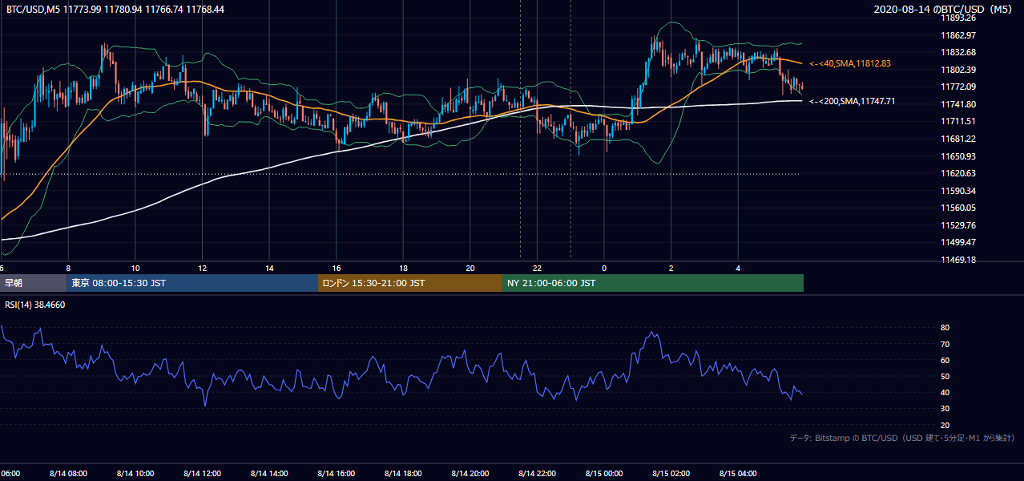Click price axis label 11499.47
The height and width of the screenshot is (481, 1024).
tap(958, 242)
